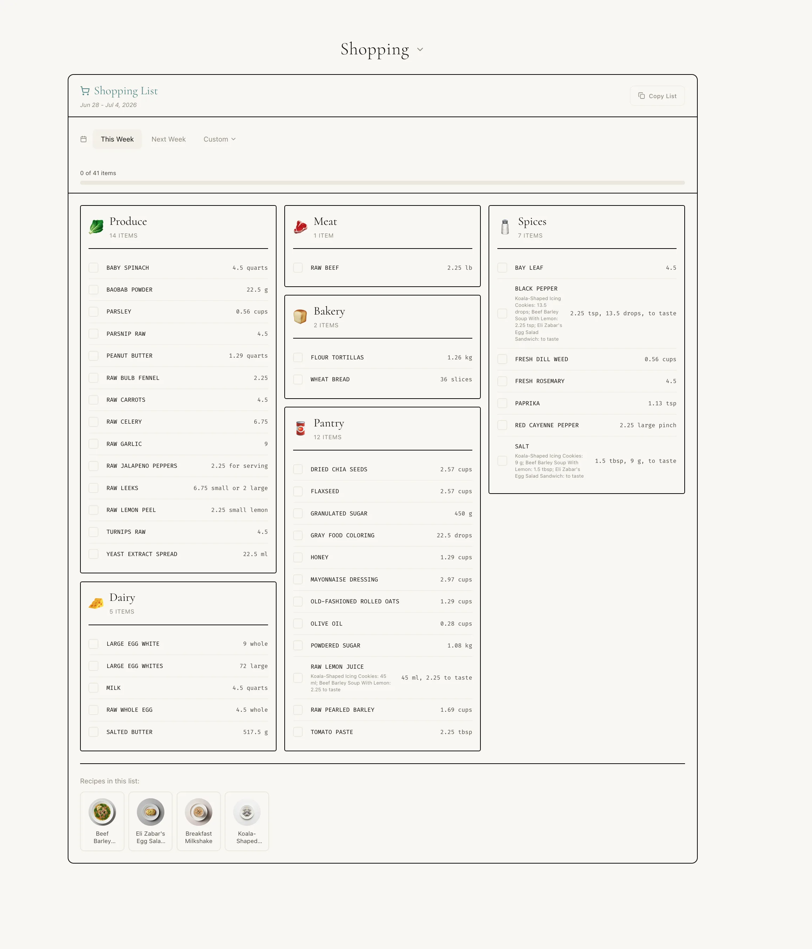Click the copy icon in Copy List
This screenshot has width=812, height=949.
(x=641, y=96)
